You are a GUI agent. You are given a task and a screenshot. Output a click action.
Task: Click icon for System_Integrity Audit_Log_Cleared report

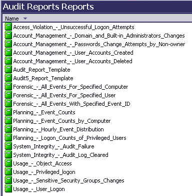(x=8, y=155)
